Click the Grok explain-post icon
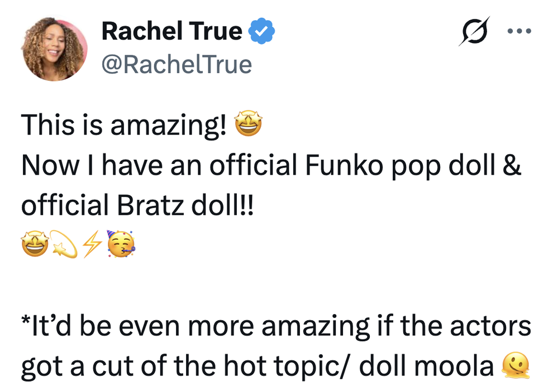This screenshot has width=553, height=391. pyautogui.click(x=474, y=31)
